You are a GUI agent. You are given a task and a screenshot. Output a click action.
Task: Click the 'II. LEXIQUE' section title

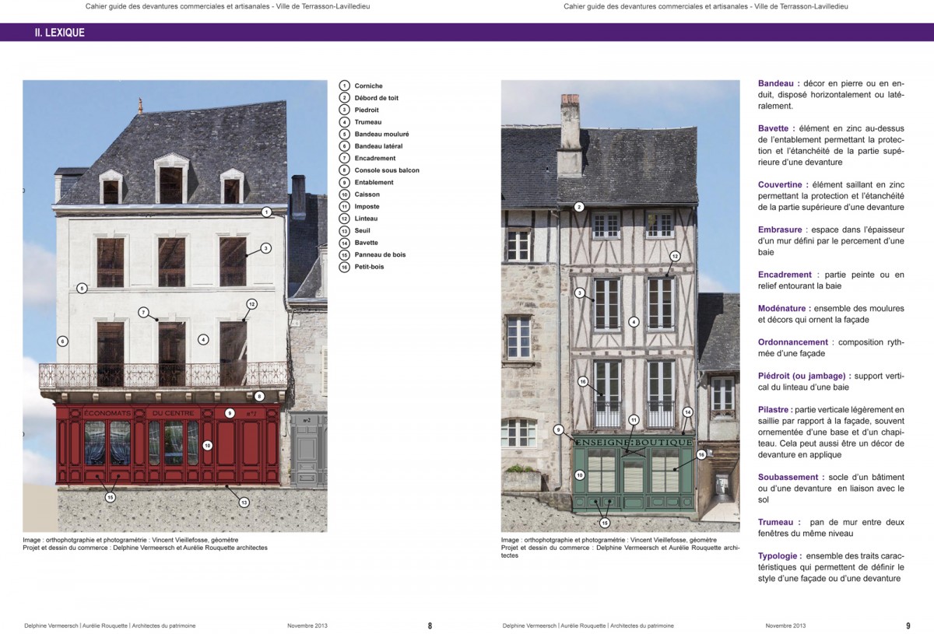(60, 33)
